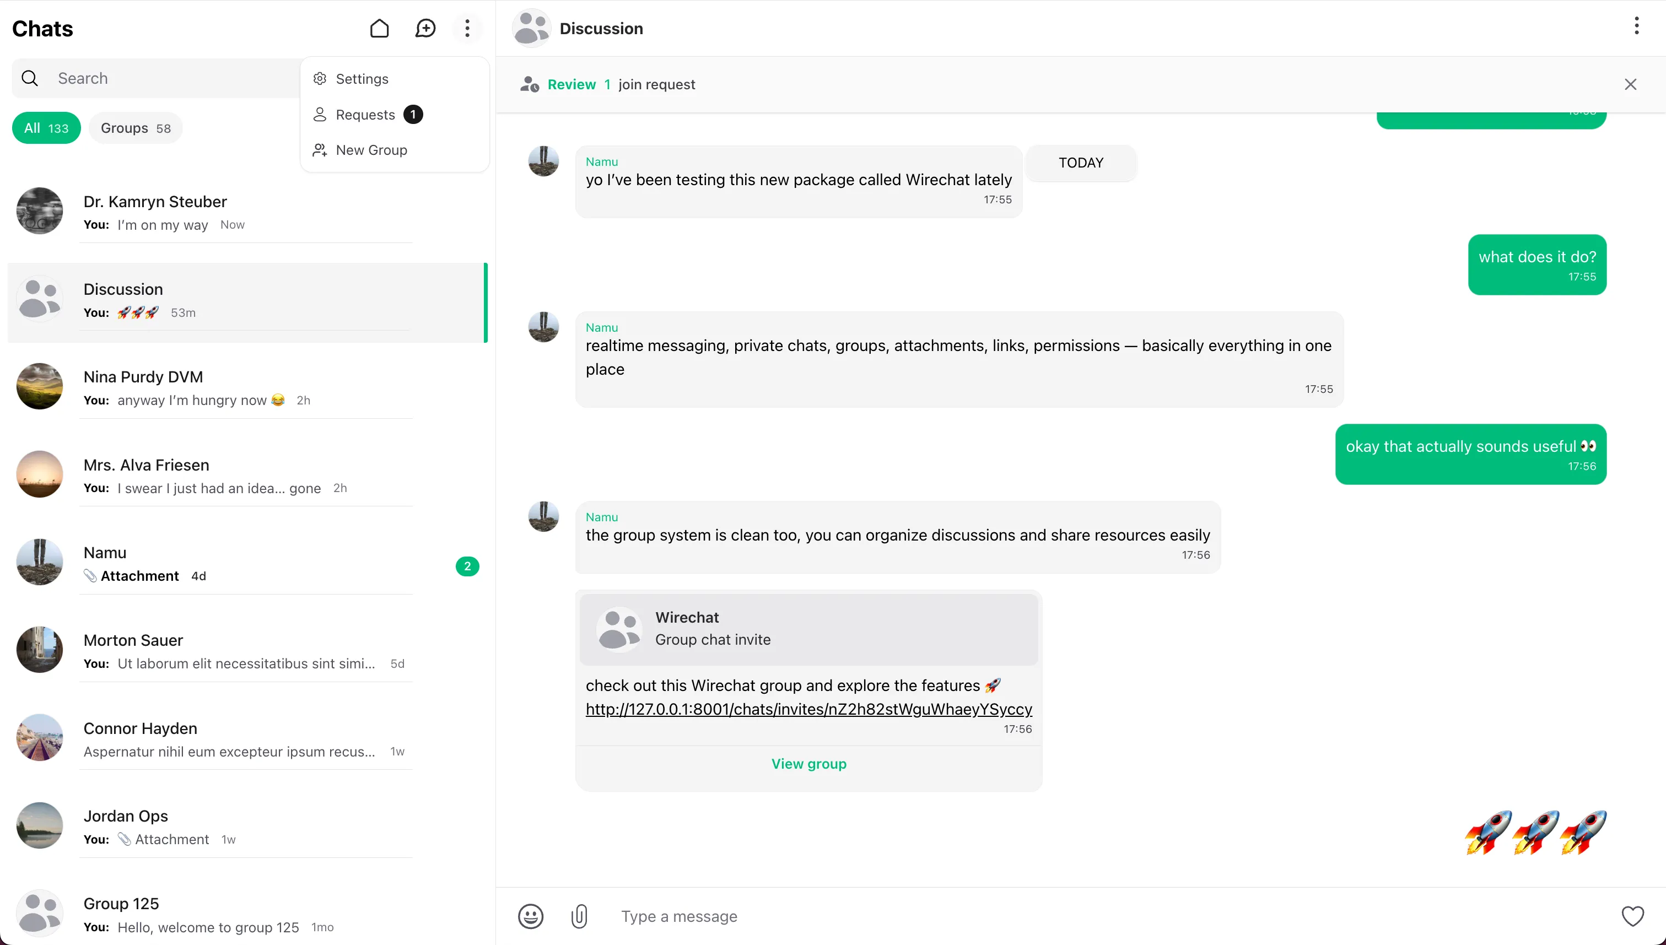Click Discussion group avatar in chat list
The image size is (1666, 945).
coord(40,299)
